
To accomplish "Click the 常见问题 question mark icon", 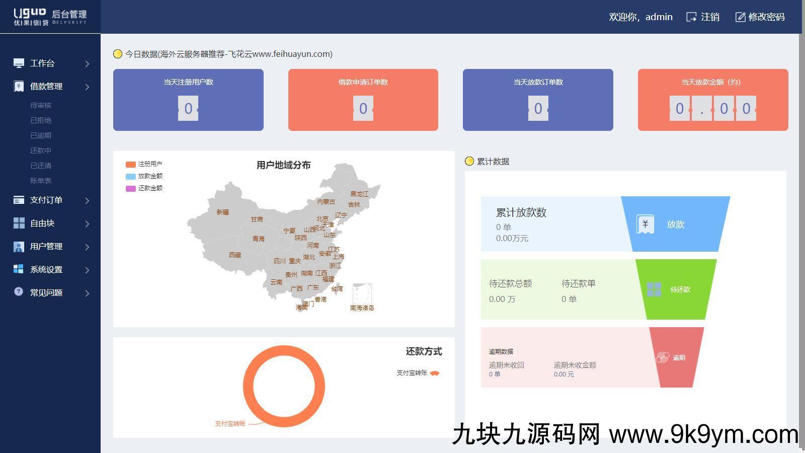I will tap(19, 292).
